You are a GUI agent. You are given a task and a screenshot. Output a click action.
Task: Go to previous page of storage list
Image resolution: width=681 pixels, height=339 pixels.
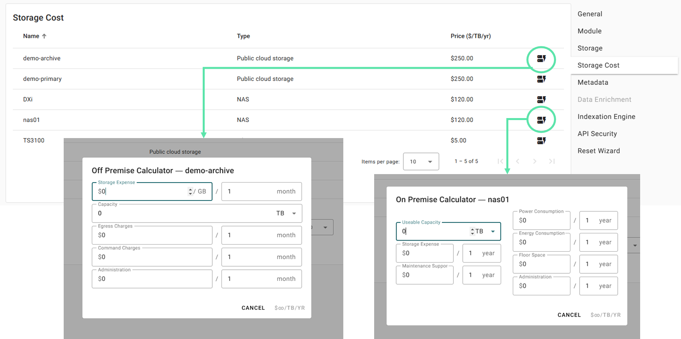518,161
